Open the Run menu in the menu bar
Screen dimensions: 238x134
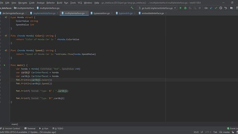[66, 3]
